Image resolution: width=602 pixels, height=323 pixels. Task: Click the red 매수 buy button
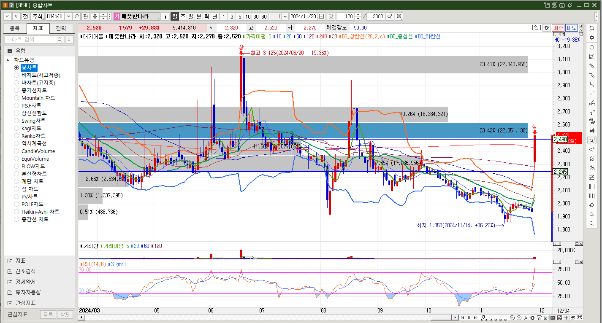tap(558, 28)
